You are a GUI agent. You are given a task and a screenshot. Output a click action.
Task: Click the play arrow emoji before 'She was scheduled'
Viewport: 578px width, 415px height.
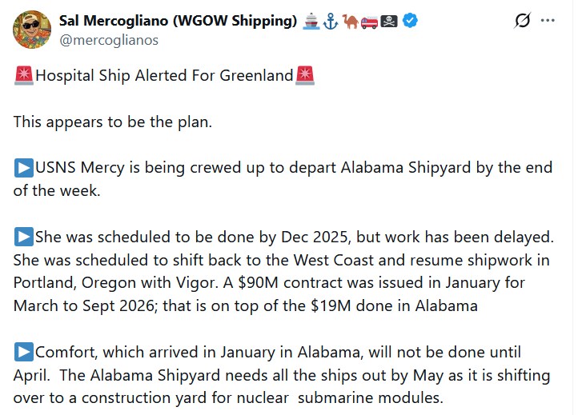coord(24,237)
